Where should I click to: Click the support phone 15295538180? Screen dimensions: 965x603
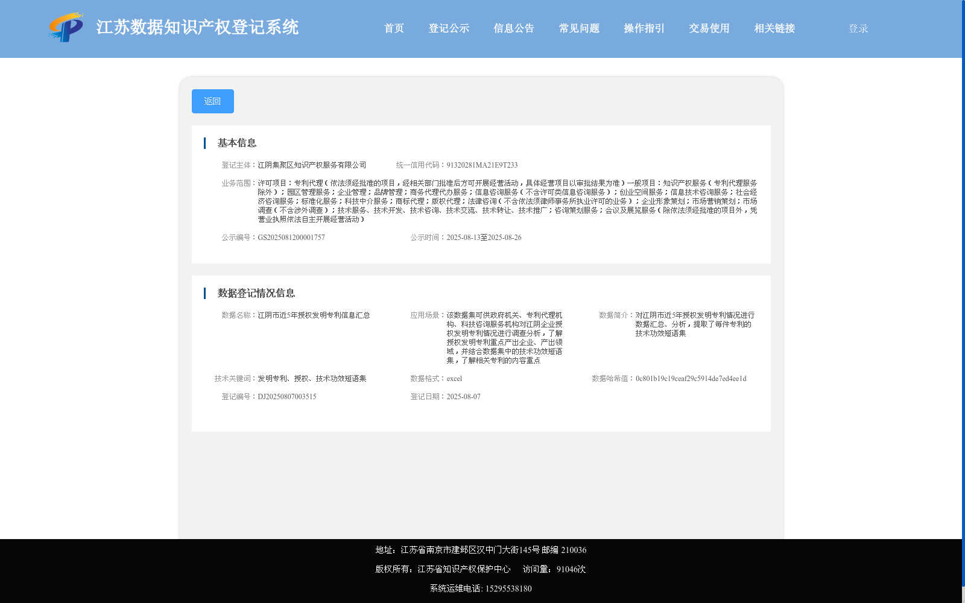tap(508, 589)
